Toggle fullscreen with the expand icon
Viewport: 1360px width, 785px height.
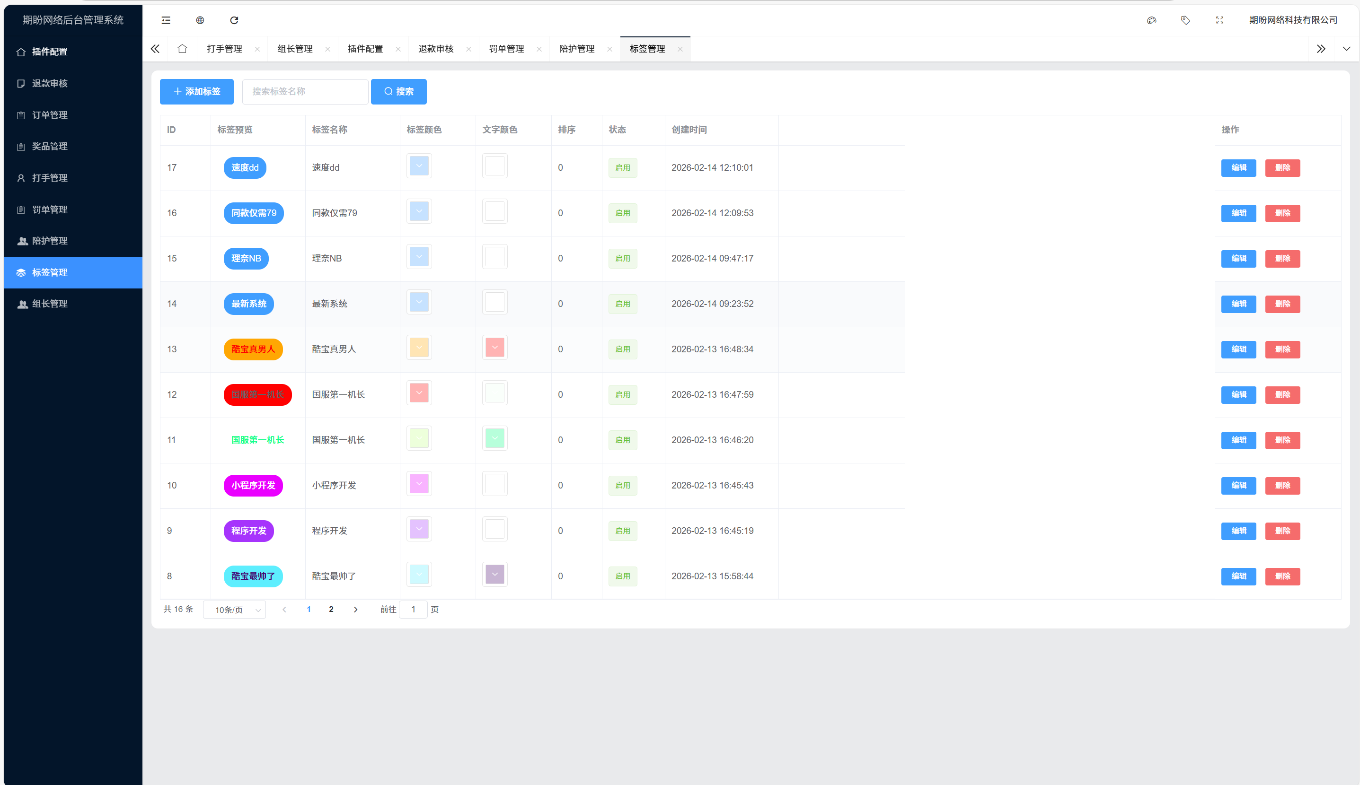point(1219,20)
